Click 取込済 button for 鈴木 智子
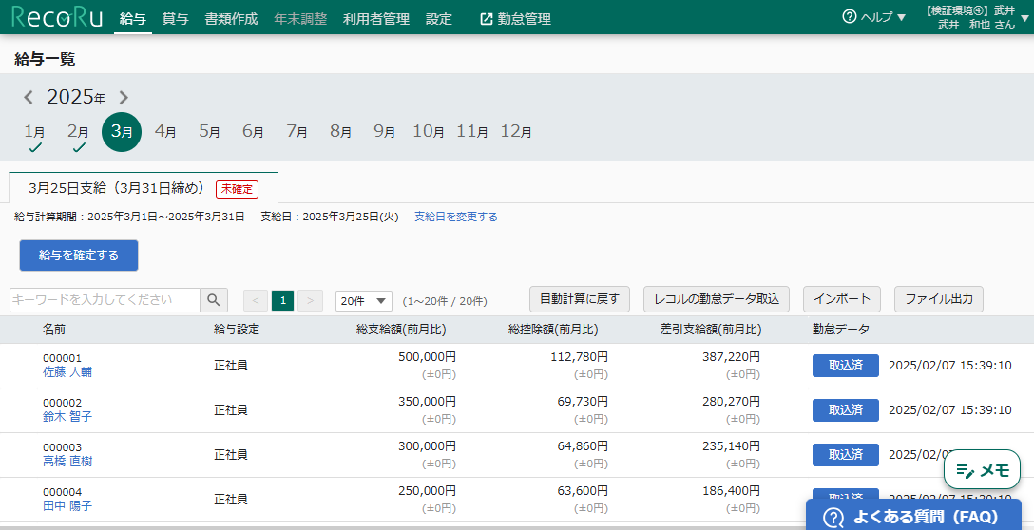This screenshot has height=530, width=1034. (x=846, y=410)
